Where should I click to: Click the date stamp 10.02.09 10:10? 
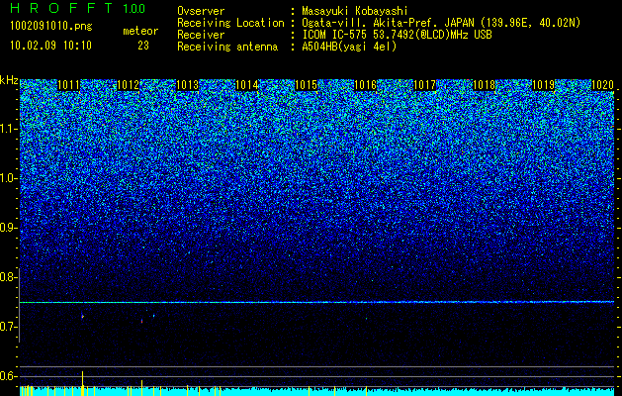[x=50, y=46]
